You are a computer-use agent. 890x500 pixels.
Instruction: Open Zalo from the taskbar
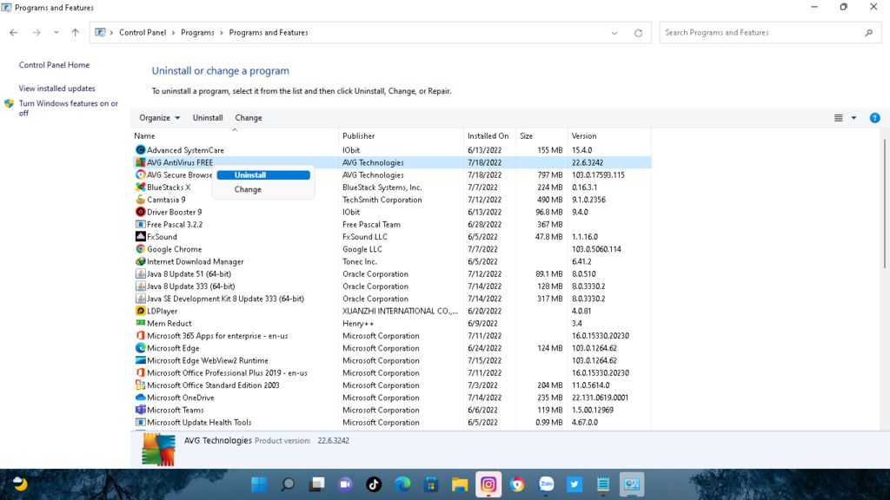click(546, 484)
